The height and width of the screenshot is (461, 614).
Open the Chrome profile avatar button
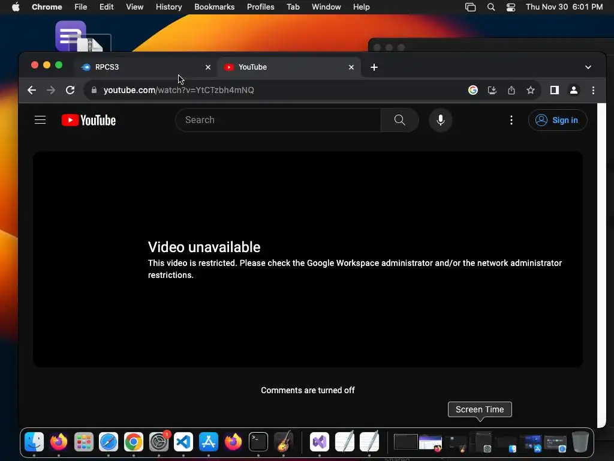[x=574, y=90]
